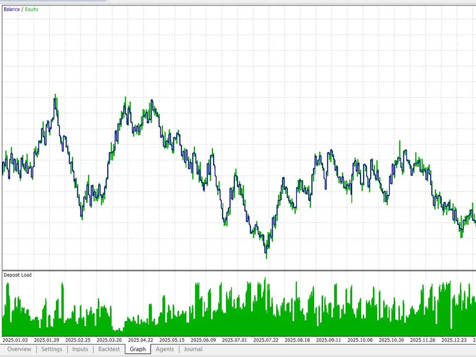Click the 2025.12.23 date label
476x357 pixels.
pos(454,340)
